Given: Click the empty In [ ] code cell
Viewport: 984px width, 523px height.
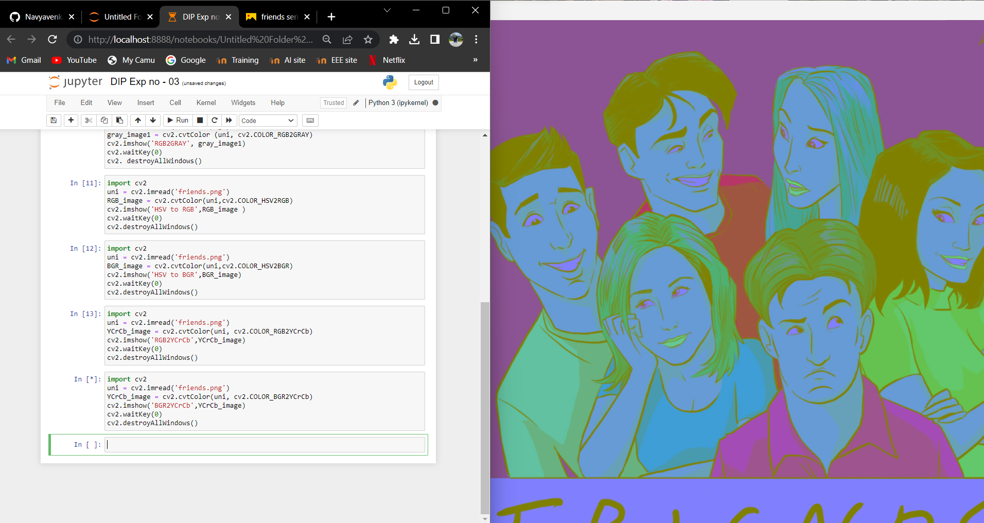Looking at the screenshot, I should (x=265, y=445).
